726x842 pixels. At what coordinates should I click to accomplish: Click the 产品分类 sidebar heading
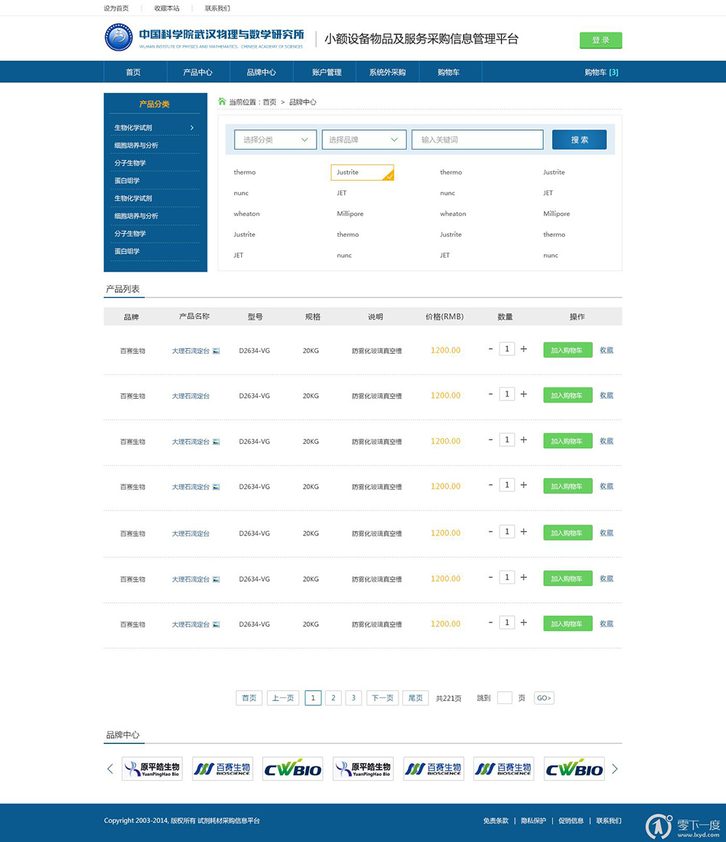(155, 104)
